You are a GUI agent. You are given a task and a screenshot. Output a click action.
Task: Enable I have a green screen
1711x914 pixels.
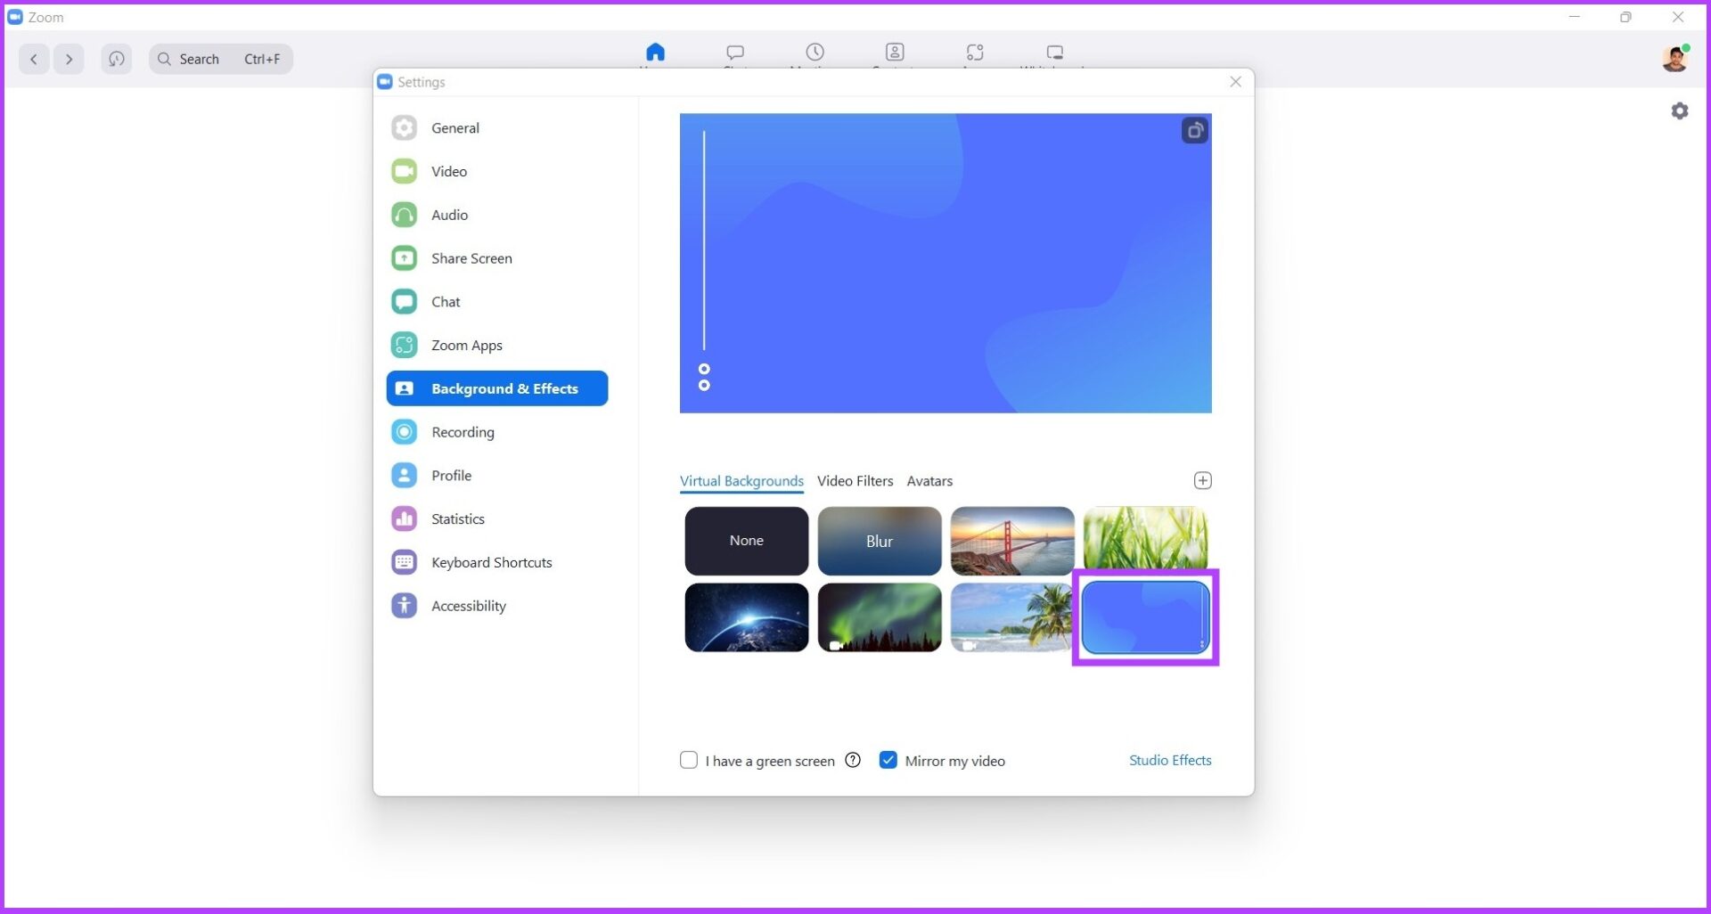coord(689,760)
